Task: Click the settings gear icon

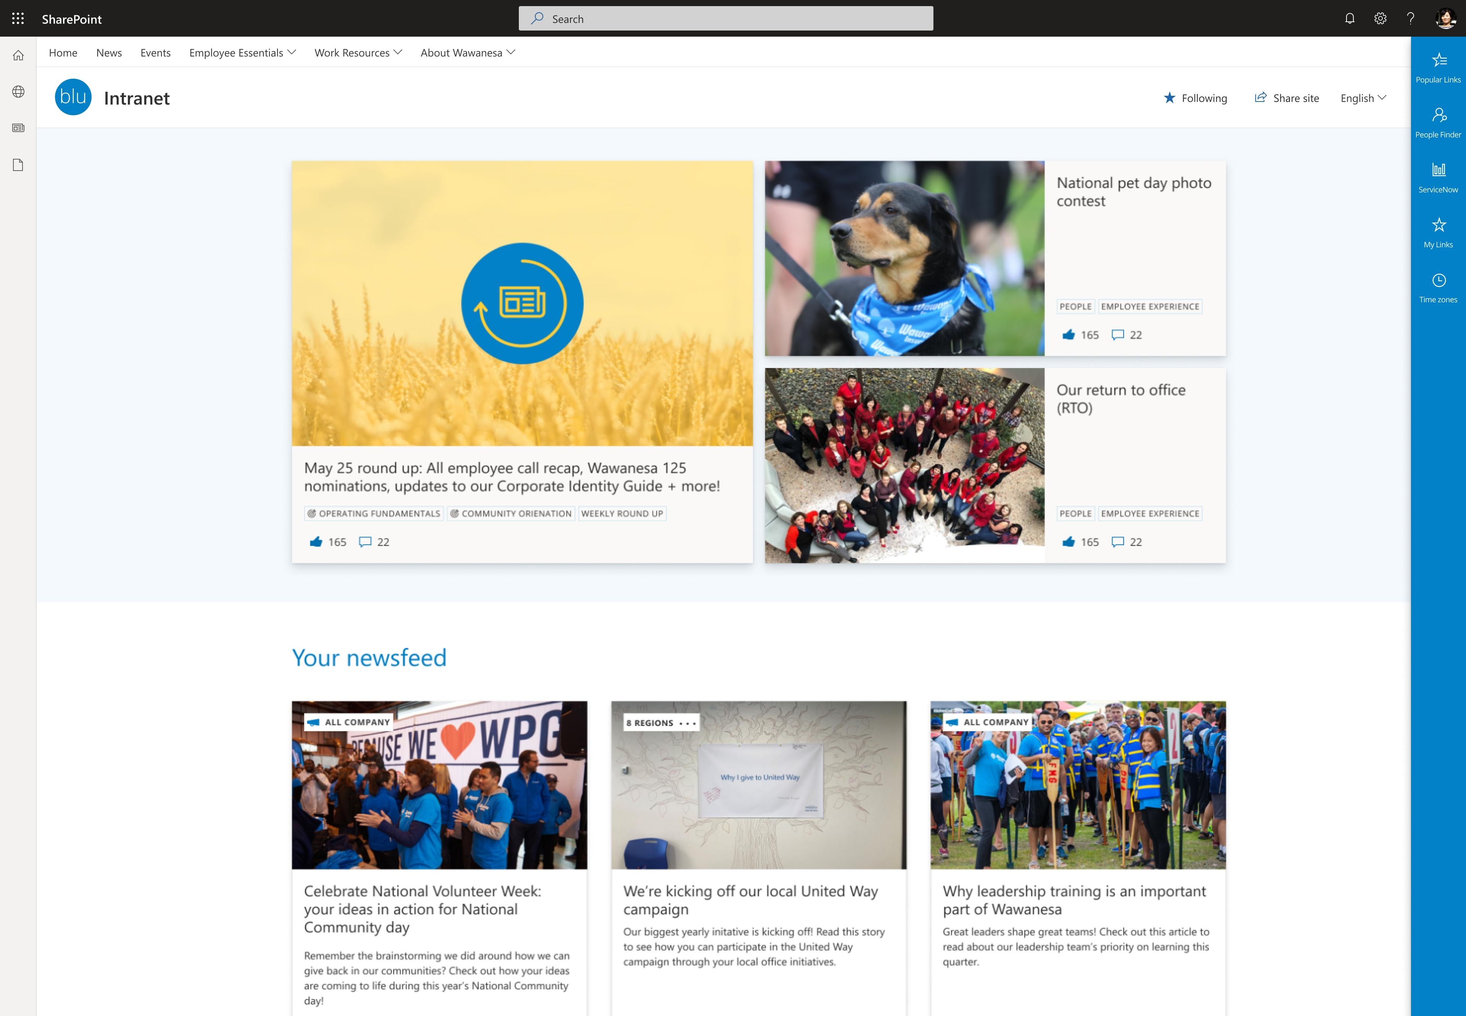Action: (1379, 18)
